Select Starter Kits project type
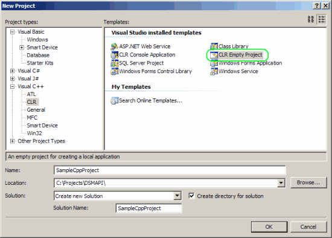This screenshot has width=332, height=238. [x=40, y=63]
